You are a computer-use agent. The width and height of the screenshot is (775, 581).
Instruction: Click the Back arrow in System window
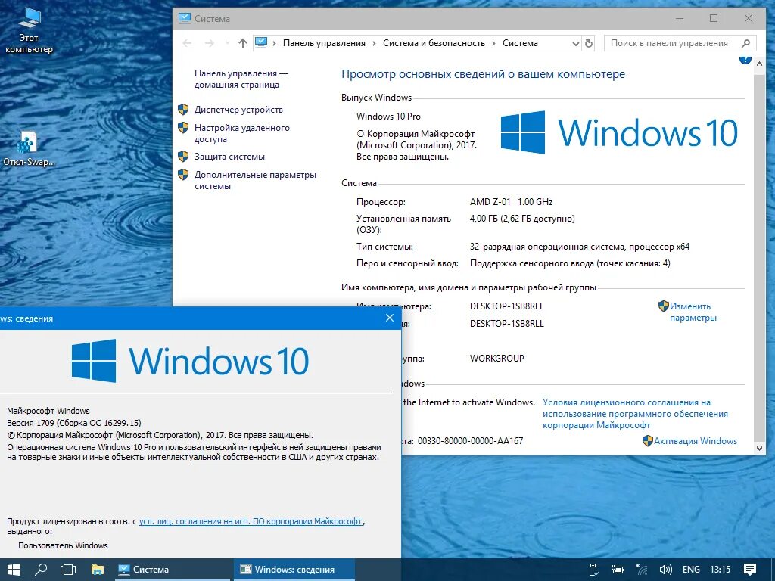pyautogui.click(x=187, y=43)
